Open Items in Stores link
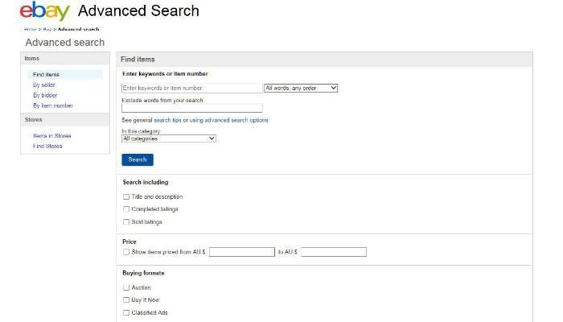This screenshot has width=563, height=322. [x=52, y=136]
